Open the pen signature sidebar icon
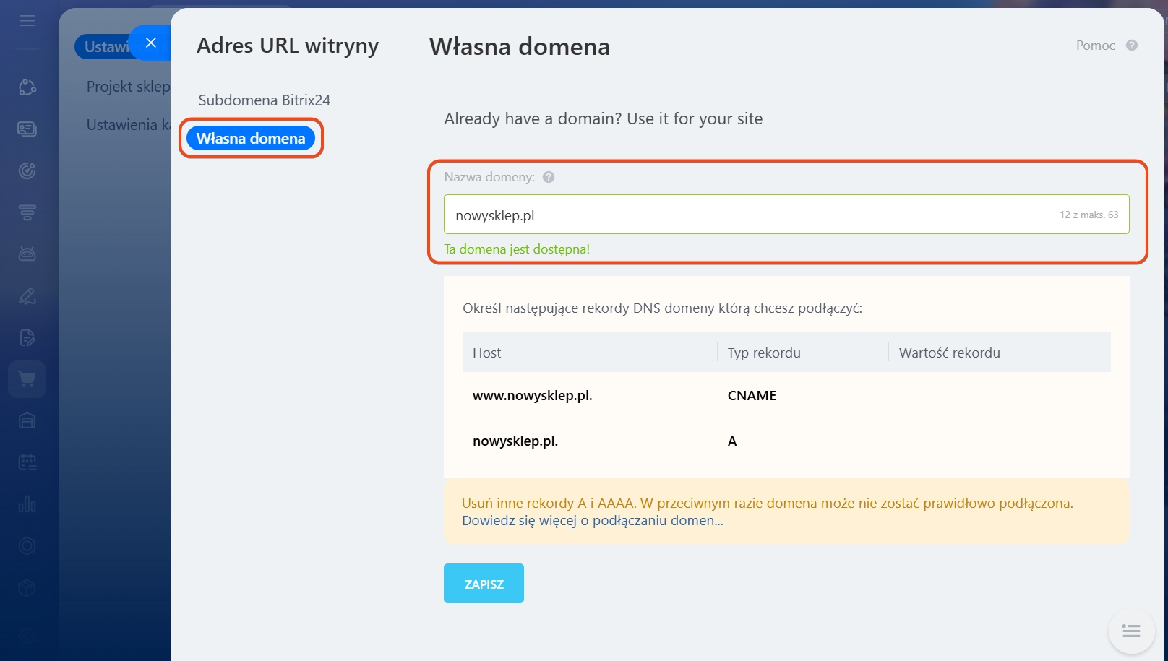The image size is (1168, 661). click(27, 295)
